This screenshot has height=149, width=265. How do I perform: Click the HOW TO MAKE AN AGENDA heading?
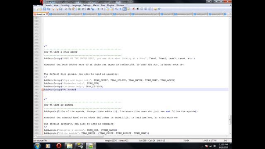(59, 105)
